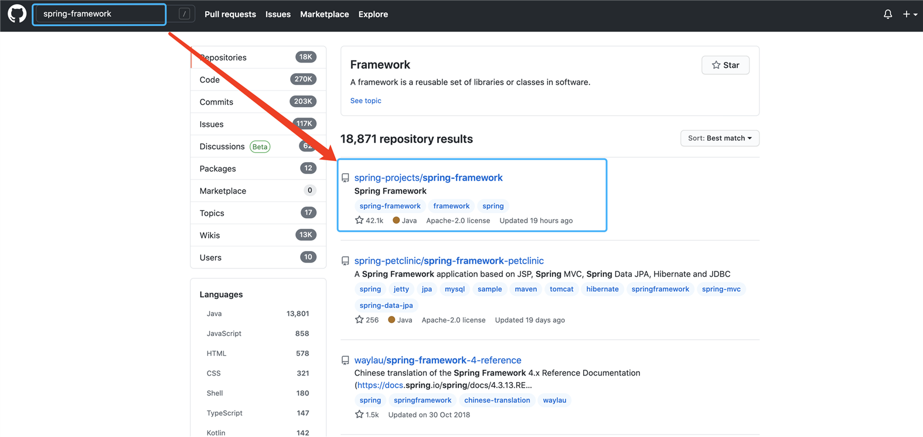The height and width of the screenshot is (437, 923).
Task: Click the chinese-translation topic tag
Action: (497, 400)
